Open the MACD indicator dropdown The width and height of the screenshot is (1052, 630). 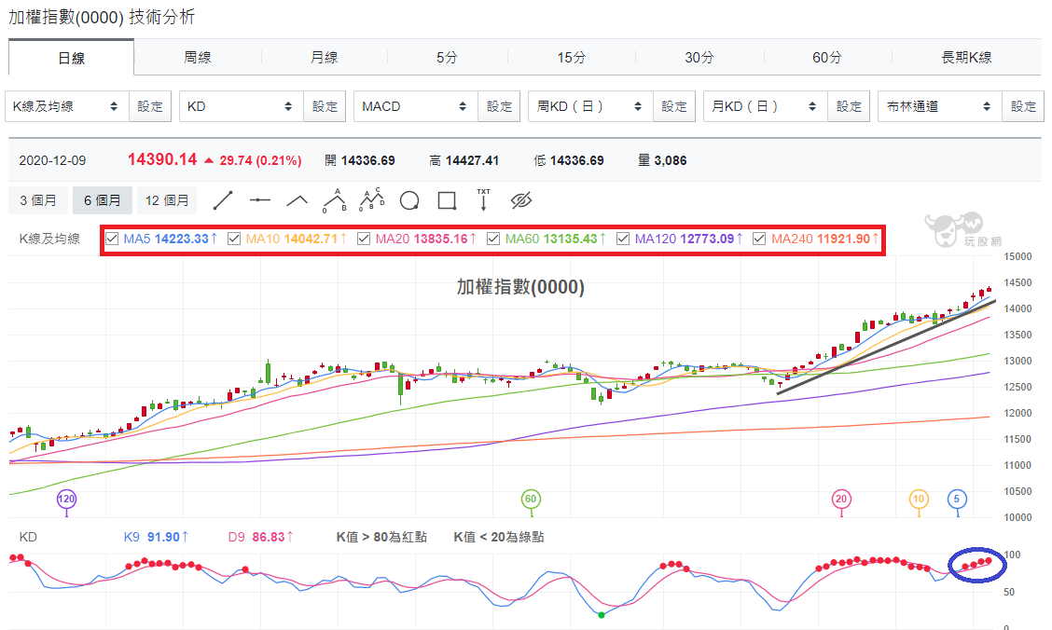[x=416, y=106]
